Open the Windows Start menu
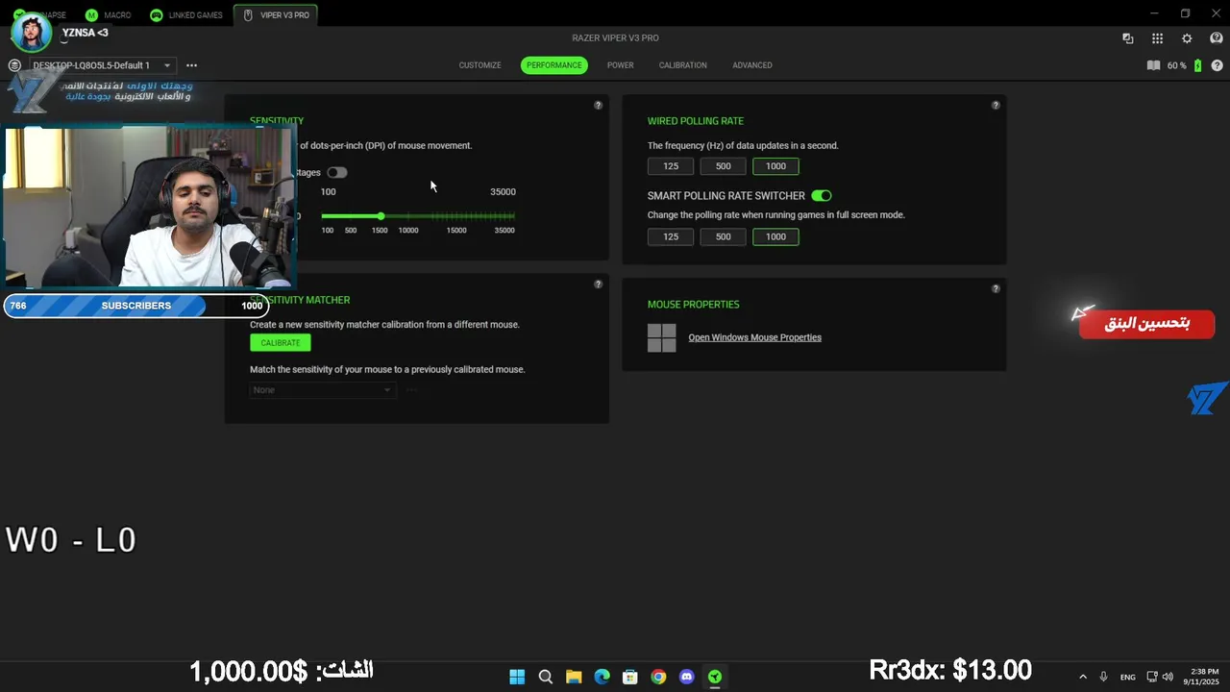1230x692 pixels. click(517, 677)
